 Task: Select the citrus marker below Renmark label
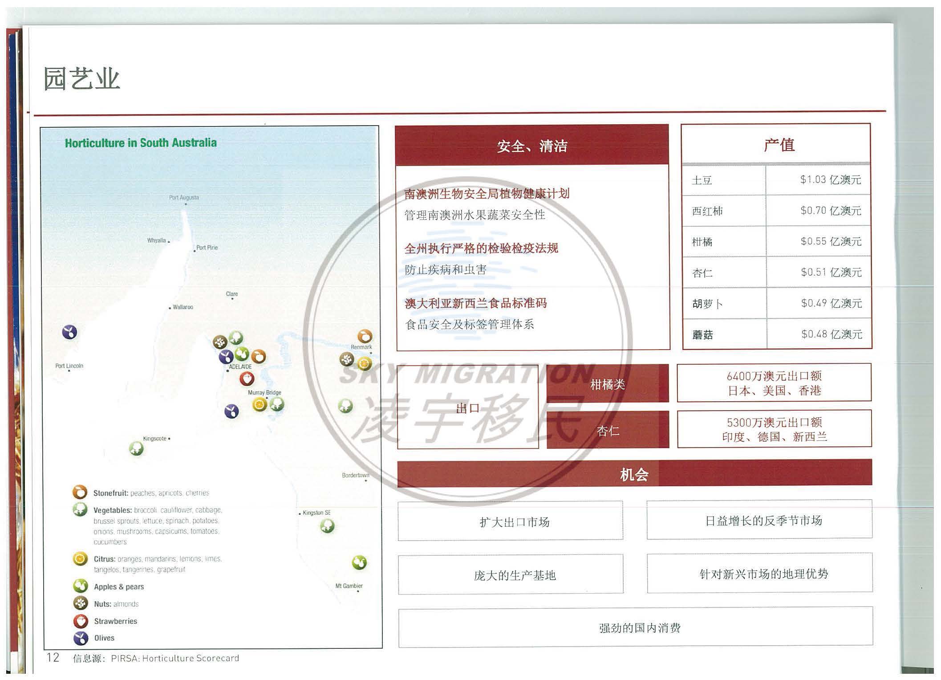click(365, 363)
